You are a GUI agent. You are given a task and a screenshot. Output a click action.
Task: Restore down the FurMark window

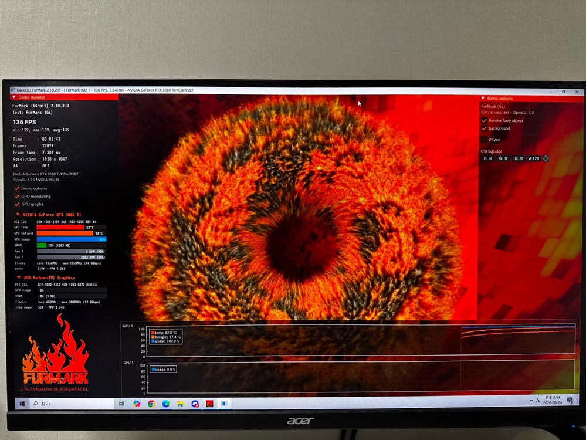coord(564,92)
